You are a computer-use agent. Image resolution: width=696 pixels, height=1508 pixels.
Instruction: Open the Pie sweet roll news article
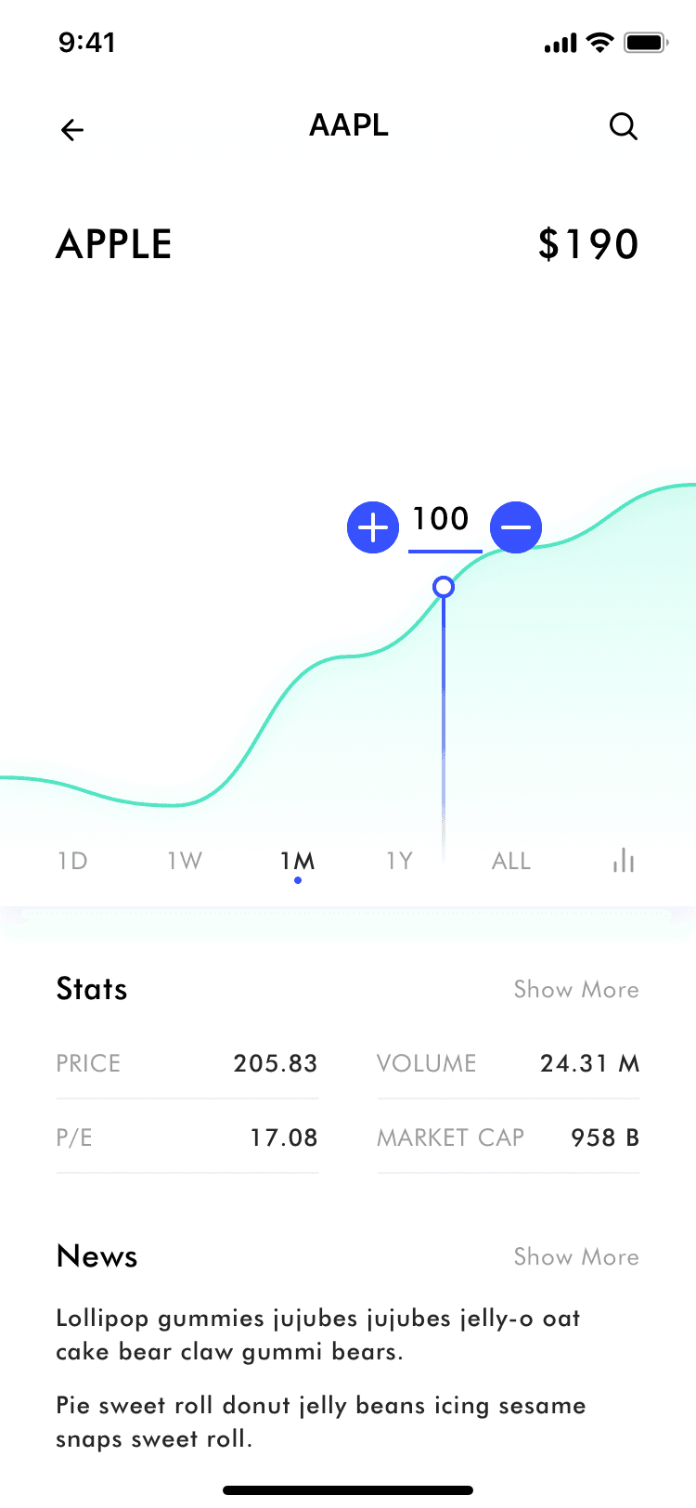pos(320,1422)
